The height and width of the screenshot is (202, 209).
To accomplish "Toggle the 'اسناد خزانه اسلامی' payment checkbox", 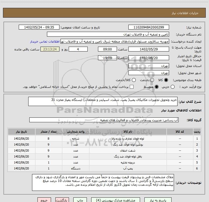I will pyautogui.click(x=132, y=87).
